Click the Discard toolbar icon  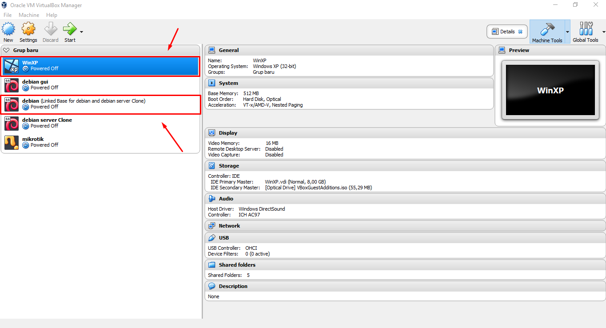(x=51, y=29)
